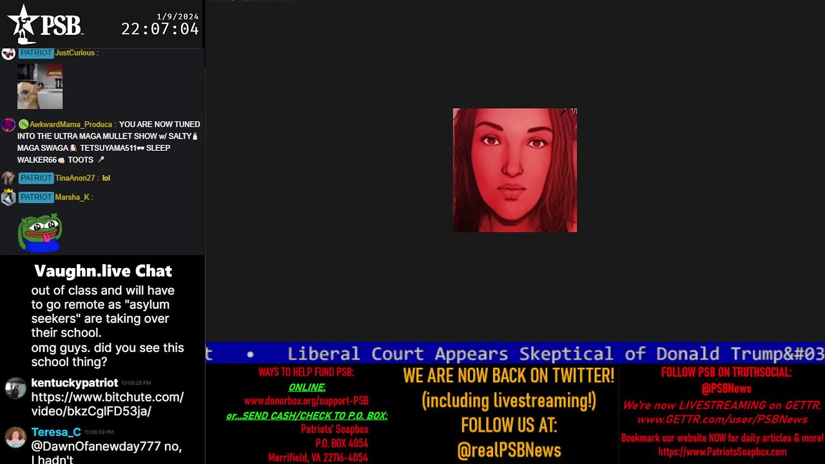Click the Merrifield, VA 22116-4054 line
825x464 pixels.
(x=318, y=458)
